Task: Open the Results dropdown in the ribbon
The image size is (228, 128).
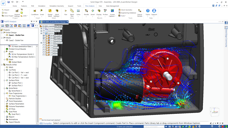Action: (x=86, y=13)
